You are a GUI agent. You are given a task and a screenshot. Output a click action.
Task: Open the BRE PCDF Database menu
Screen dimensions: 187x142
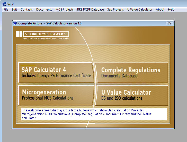(90, 10)
